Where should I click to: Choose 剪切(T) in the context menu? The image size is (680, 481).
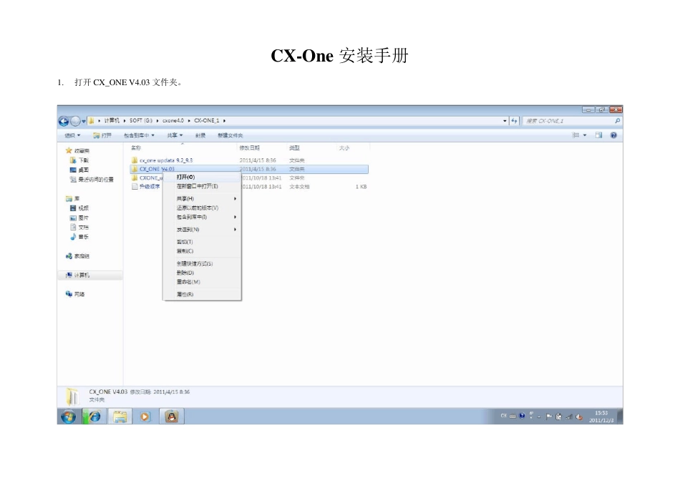[x=202, y=242]
